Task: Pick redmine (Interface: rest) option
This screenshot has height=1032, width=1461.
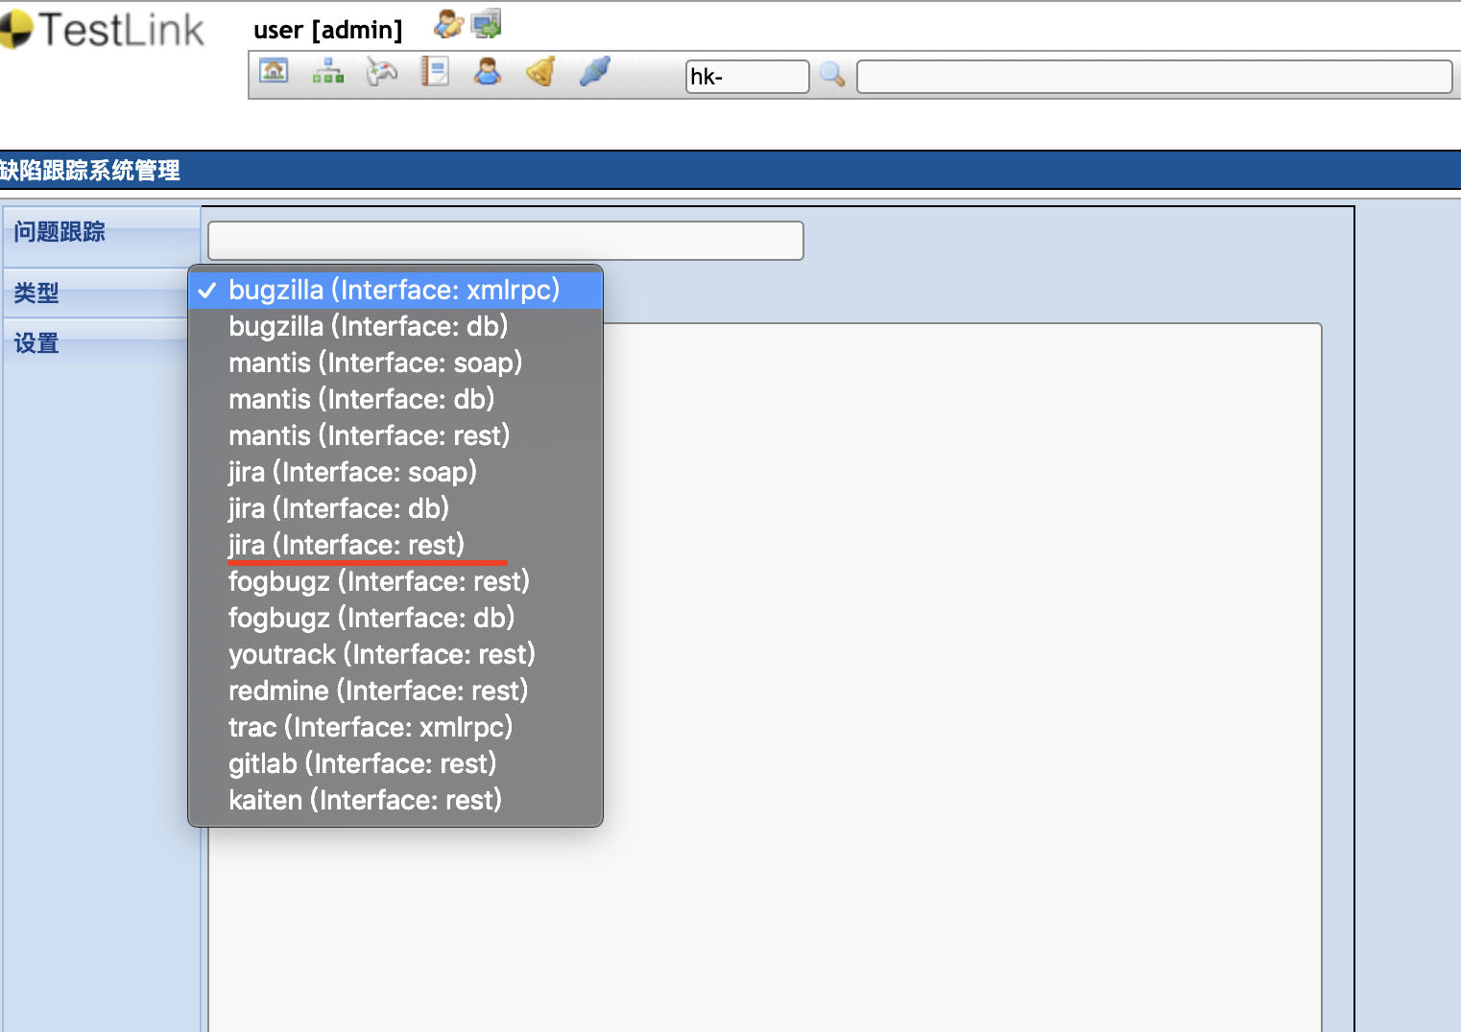Action: pyautogui.click(x=377, y=691)
